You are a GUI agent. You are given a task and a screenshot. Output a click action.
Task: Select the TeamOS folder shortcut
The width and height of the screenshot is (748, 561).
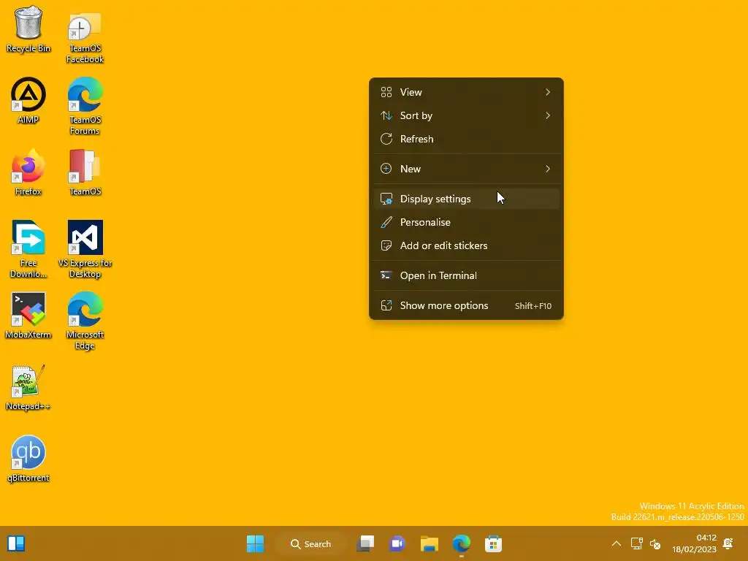coord(85,172)
